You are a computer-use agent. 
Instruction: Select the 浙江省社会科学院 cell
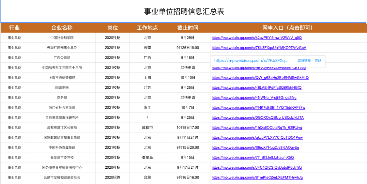(62, 107)
